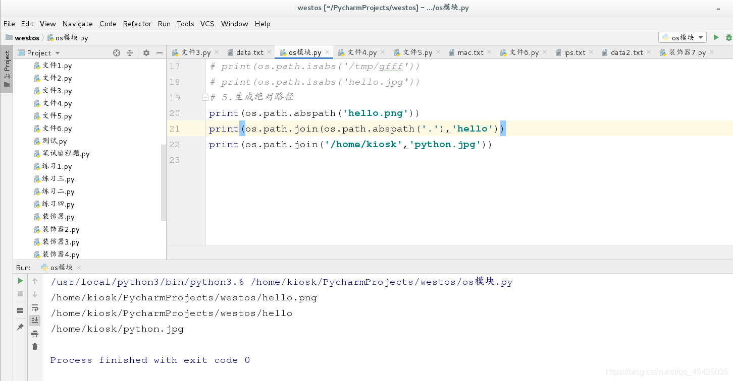This screenshot has height=381, width=733.
Task: Open the Window menu
Action: pos(235,24)
